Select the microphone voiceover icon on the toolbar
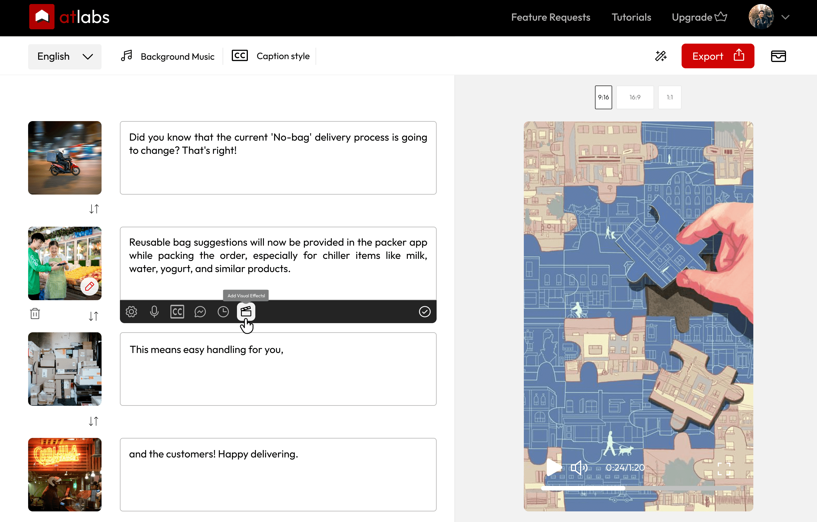 pos(154,312)
